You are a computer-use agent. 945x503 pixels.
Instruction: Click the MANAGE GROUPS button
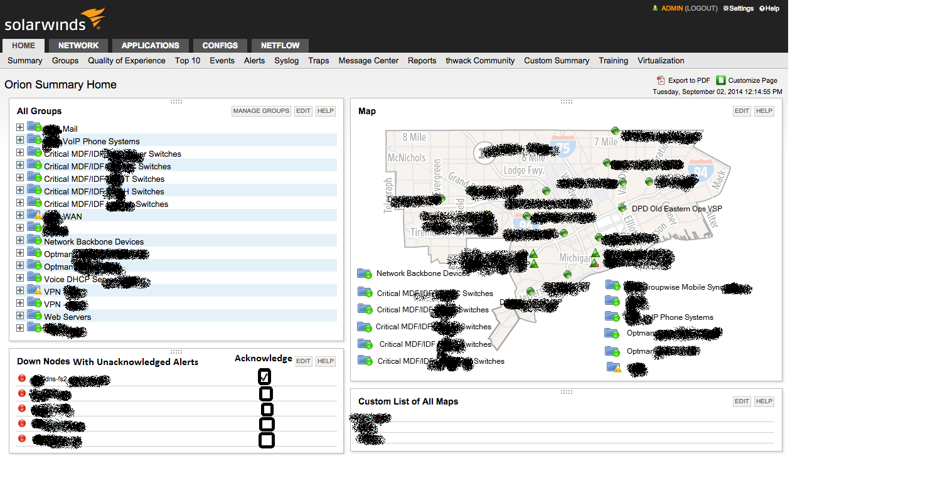click(262, 111)
